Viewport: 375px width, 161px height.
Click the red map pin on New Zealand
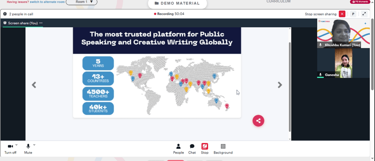tap(227, 106)
